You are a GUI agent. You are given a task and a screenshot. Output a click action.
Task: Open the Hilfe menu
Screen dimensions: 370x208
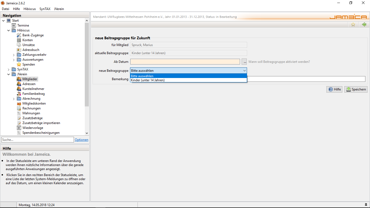coord(16,9)
